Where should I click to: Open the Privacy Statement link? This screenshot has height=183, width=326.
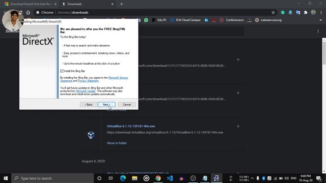[88, 81]
